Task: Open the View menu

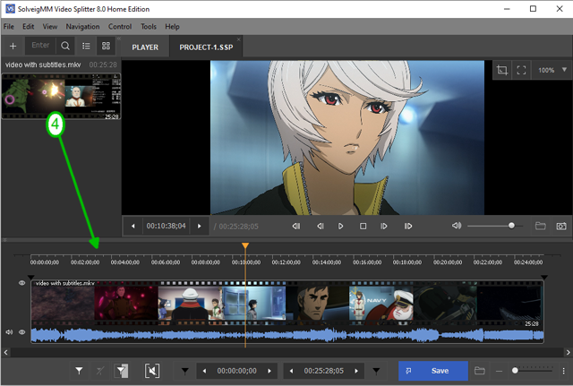Action: pos(50,26)
